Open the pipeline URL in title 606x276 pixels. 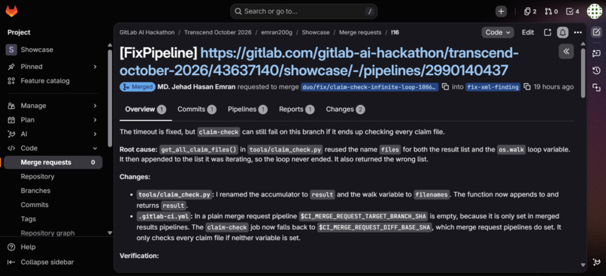[319, 62]
